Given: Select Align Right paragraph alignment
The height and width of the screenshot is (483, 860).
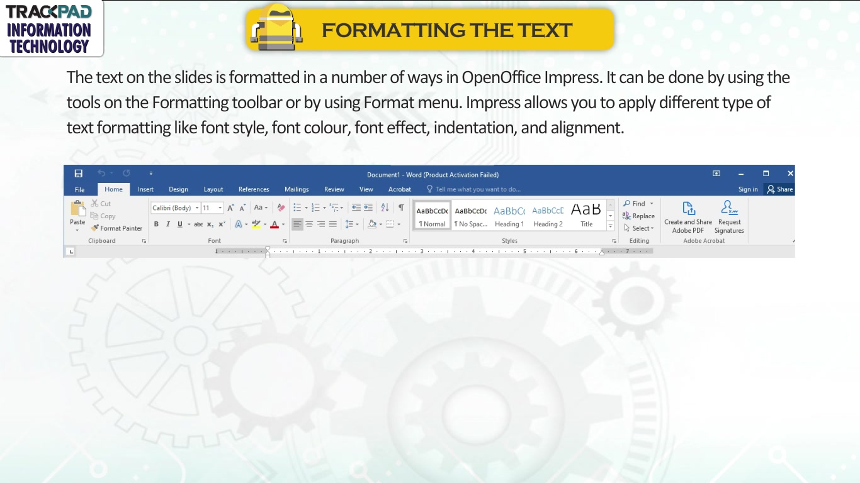Looking at the screenshot, I should (x=321, y=225).
